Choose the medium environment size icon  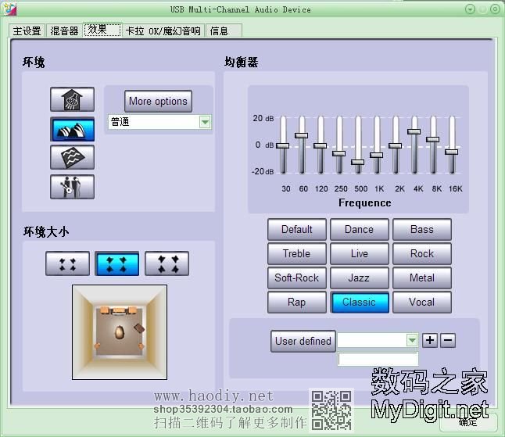(x=116, y=263)
